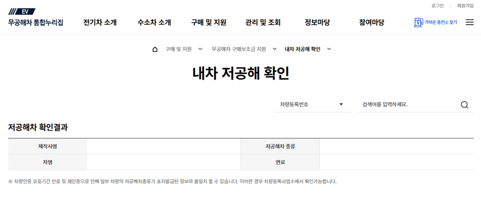Click the 무공해차 통합누리집 site title

[x=36, y=23]
